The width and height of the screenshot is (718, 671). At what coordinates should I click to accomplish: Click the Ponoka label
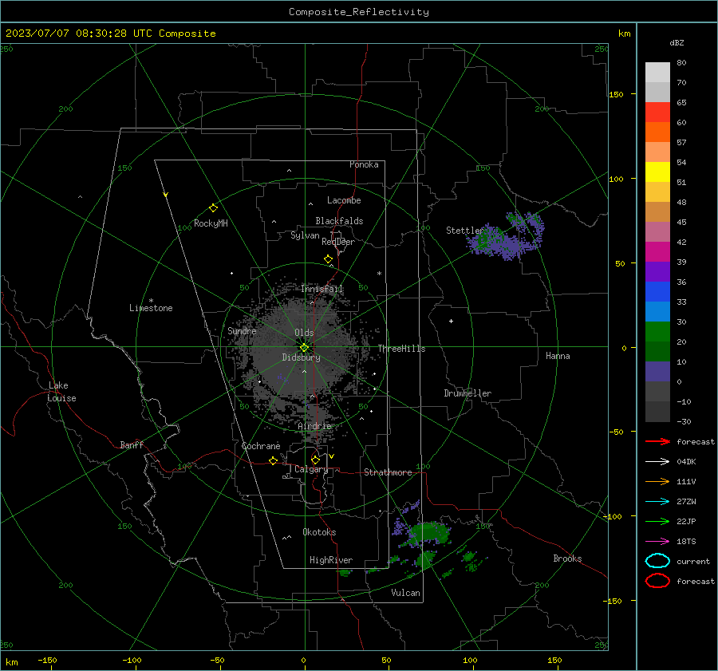pos(364,164)
